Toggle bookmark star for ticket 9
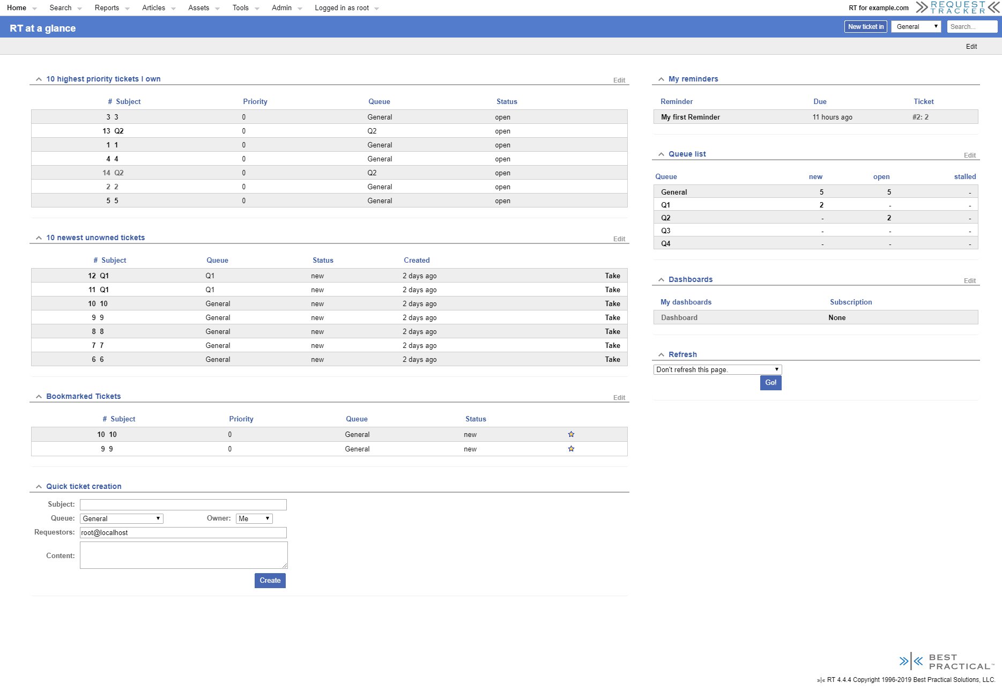Viewport: 1002px width, 690px height. [x=571, y=449]
